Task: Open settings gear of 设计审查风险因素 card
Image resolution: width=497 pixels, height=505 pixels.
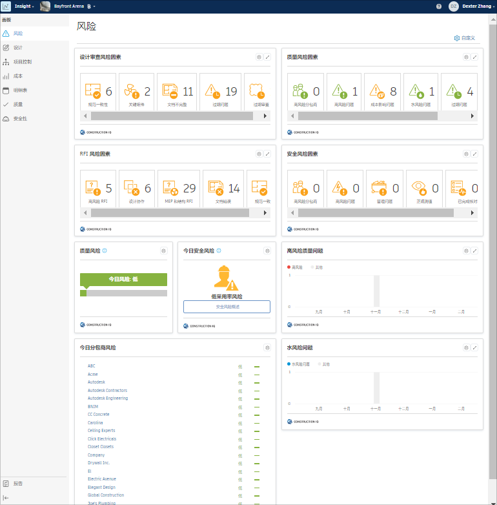Action: [259, 57]
